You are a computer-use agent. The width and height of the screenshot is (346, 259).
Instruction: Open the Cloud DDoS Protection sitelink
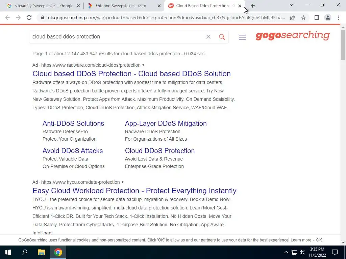[x=160, y=151]
